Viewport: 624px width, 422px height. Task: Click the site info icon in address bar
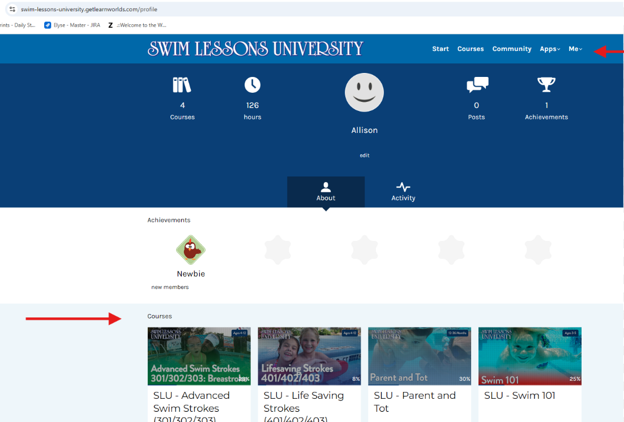[x=12, y=8]
